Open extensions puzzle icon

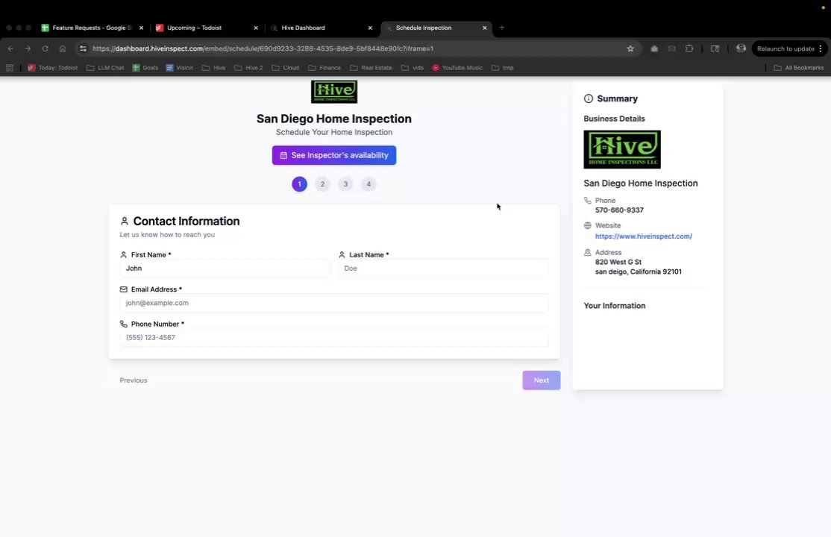click(689, 48)
